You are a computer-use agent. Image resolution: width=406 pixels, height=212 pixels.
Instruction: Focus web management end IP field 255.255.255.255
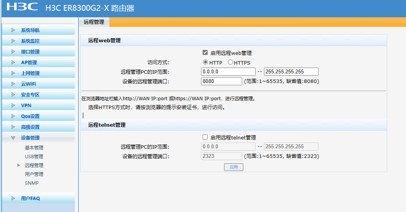pyautogui.click(x=291, y=71)
